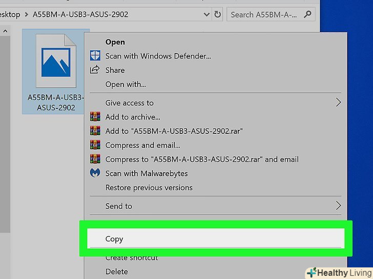Click the refresh icon in address bar
Image resolution: width=373 pixels, height=279 pixels.
click(217, 14)
